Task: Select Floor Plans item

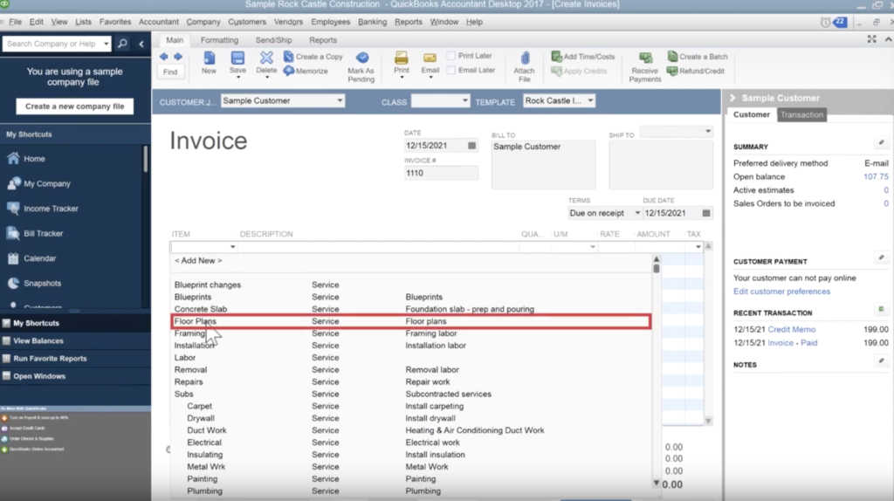Action: click(x=411, y=321)
